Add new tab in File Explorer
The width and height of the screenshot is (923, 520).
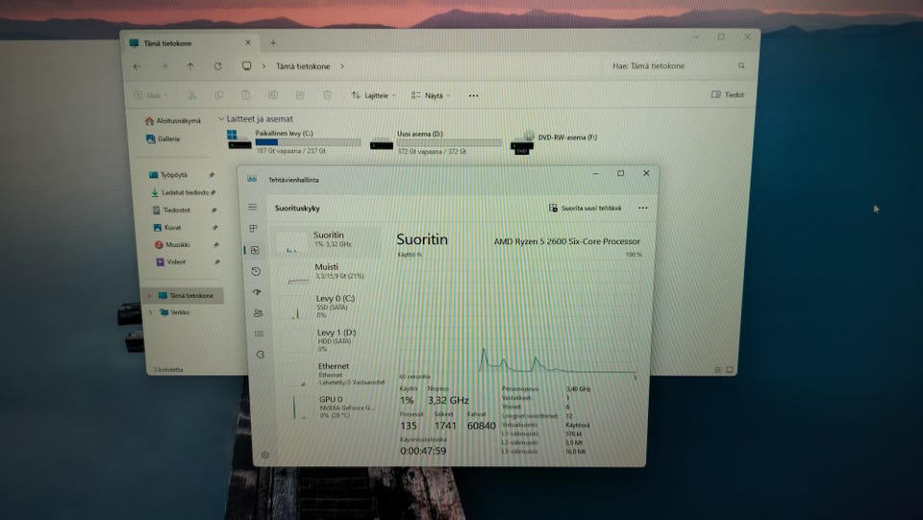[272, 42]
